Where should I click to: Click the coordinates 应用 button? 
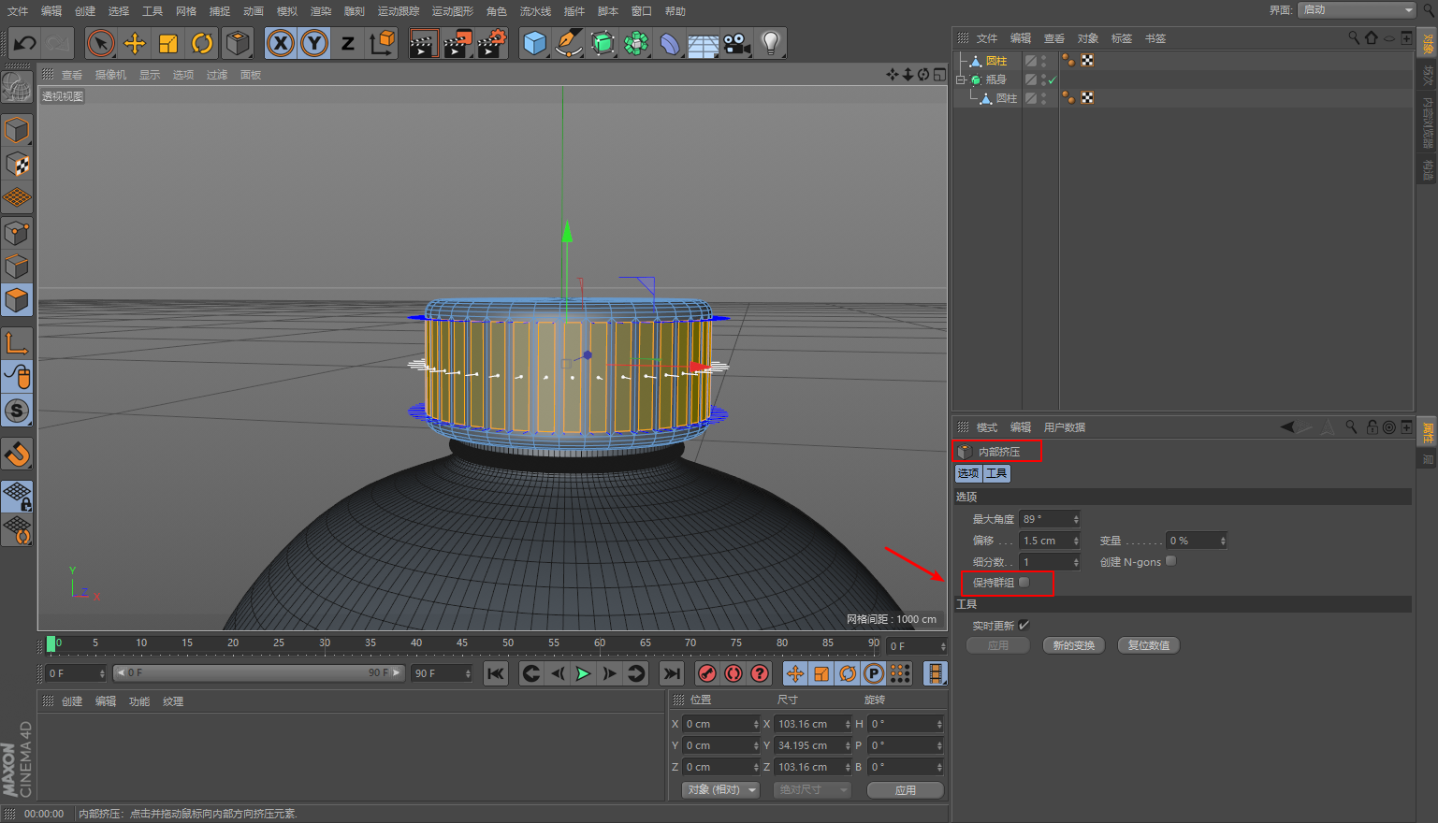click(906, 790)
